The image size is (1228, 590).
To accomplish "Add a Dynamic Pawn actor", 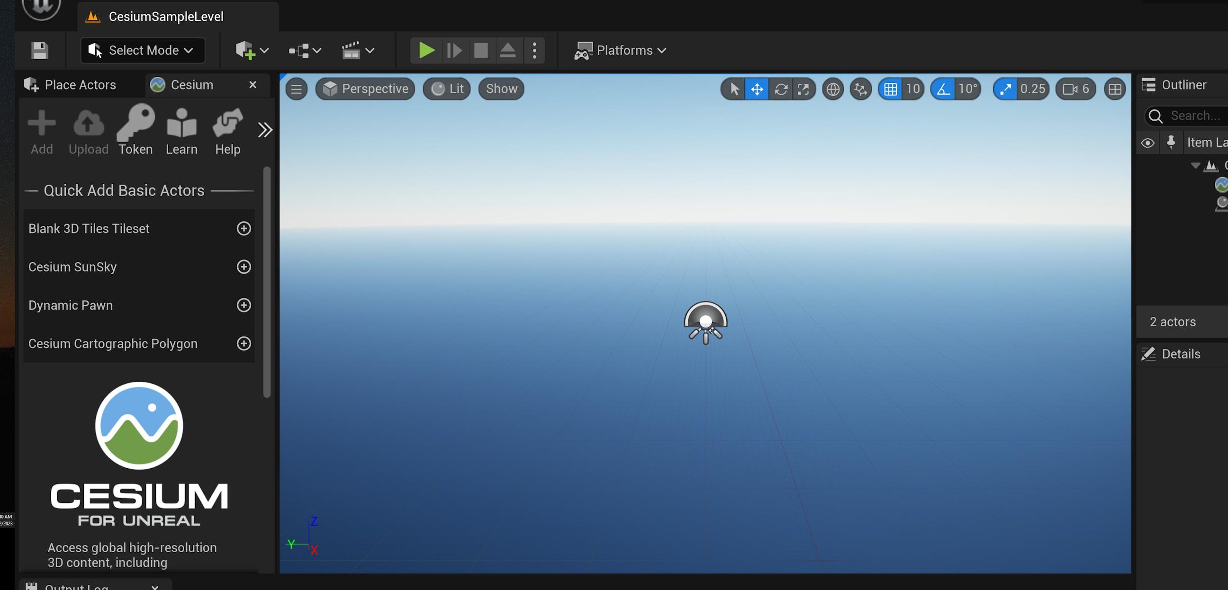I will coord(244,305).
